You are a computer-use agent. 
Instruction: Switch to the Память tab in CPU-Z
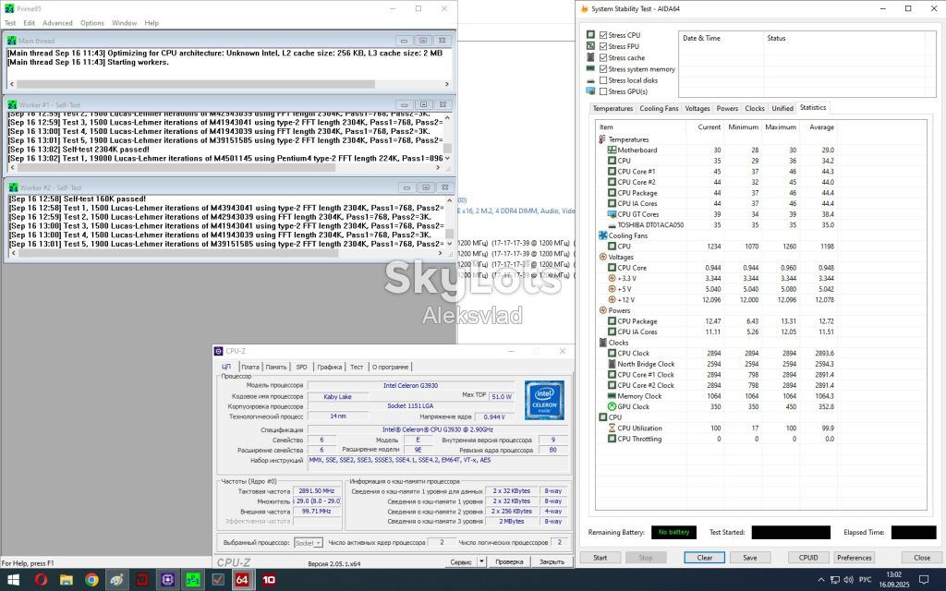pos(275,367)
